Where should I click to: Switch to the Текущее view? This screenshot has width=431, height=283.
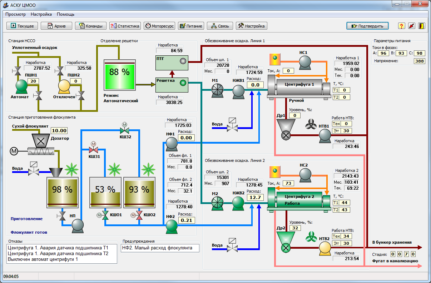click(22, 26)
